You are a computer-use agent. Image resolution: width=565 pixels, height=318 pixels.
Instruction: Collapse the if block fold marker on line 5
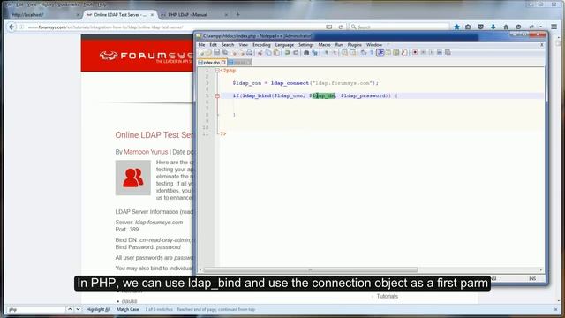tap(217, 95)
